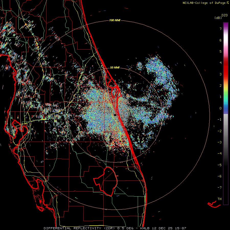The height and width of the screenshot is (230, 230).
Task: Click the purple top of the color bar
Action: pos(226,25)
